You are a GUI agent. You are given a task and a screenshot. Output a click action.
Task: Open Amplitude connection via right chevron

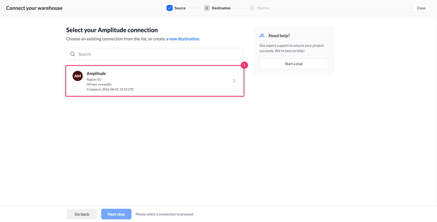(x=234, y=81)
